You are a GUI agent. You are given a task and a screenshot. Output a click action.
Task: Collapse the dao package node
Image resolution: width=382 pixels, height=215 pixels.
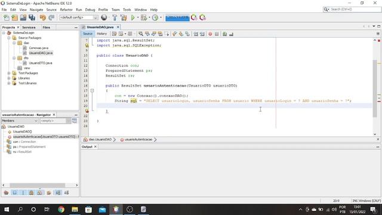click(14, 43)
